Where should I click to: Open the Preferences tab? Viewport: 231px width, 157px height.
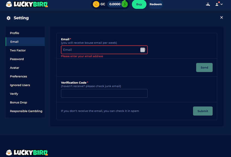25,76
